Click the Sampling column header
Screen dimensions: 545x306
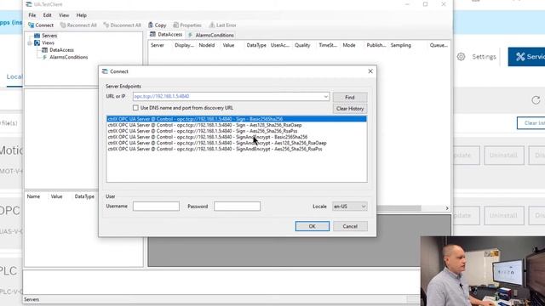[400, 45]
